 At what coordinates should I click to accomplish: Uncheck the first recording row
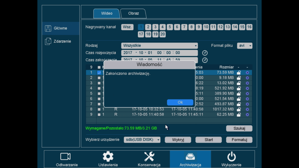click(x=99, y=72)
